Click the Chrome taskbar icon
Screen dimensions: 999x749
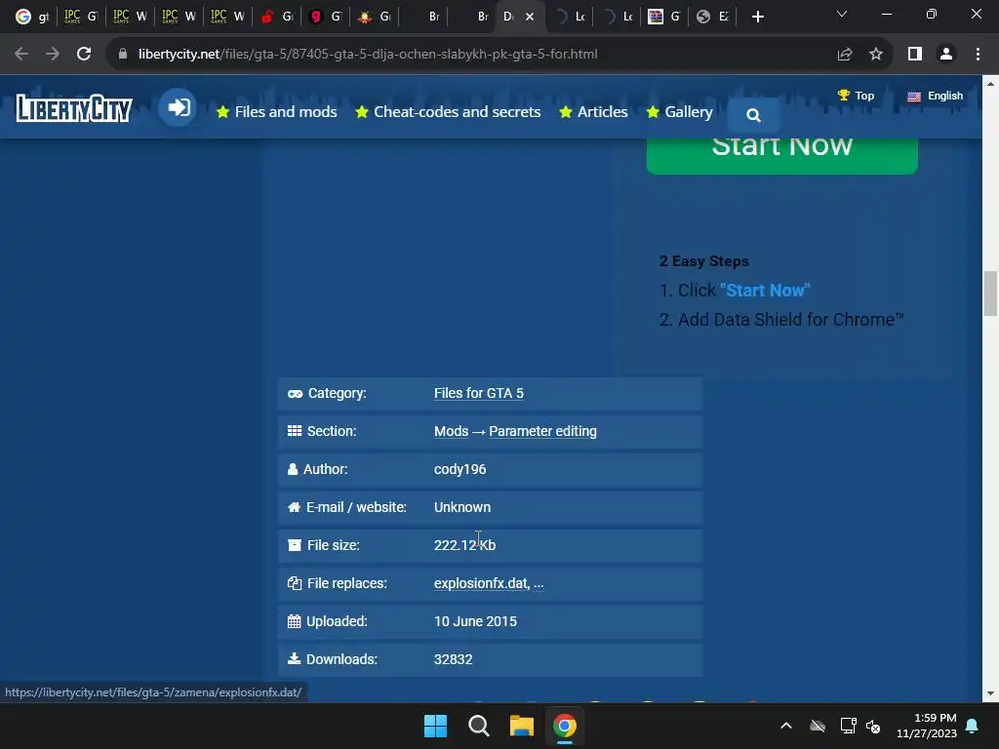pos(565,726)
